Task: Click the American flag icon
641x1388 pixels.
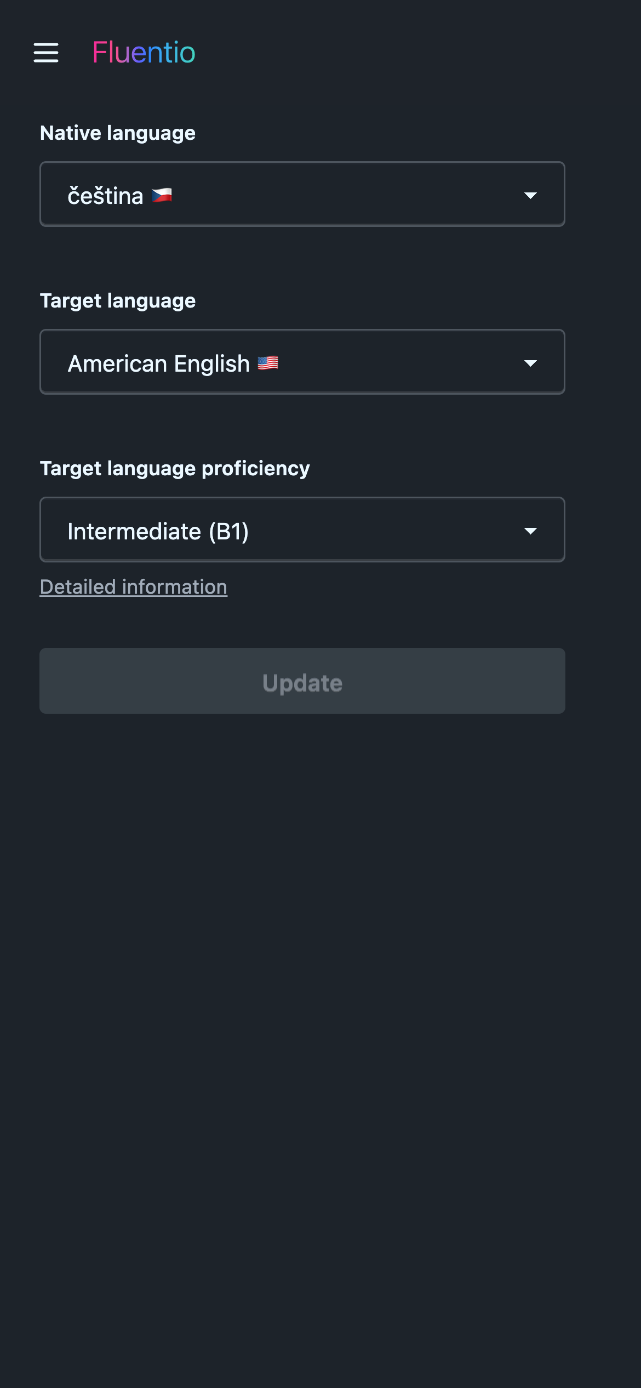Action: coord(268,363)
